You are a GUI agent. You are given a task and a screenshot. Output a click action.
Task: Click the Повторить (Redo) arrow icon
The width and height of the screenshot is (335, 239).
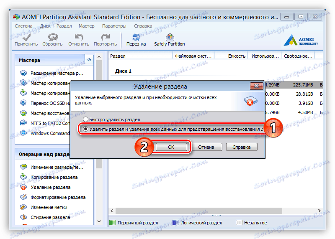106,37
